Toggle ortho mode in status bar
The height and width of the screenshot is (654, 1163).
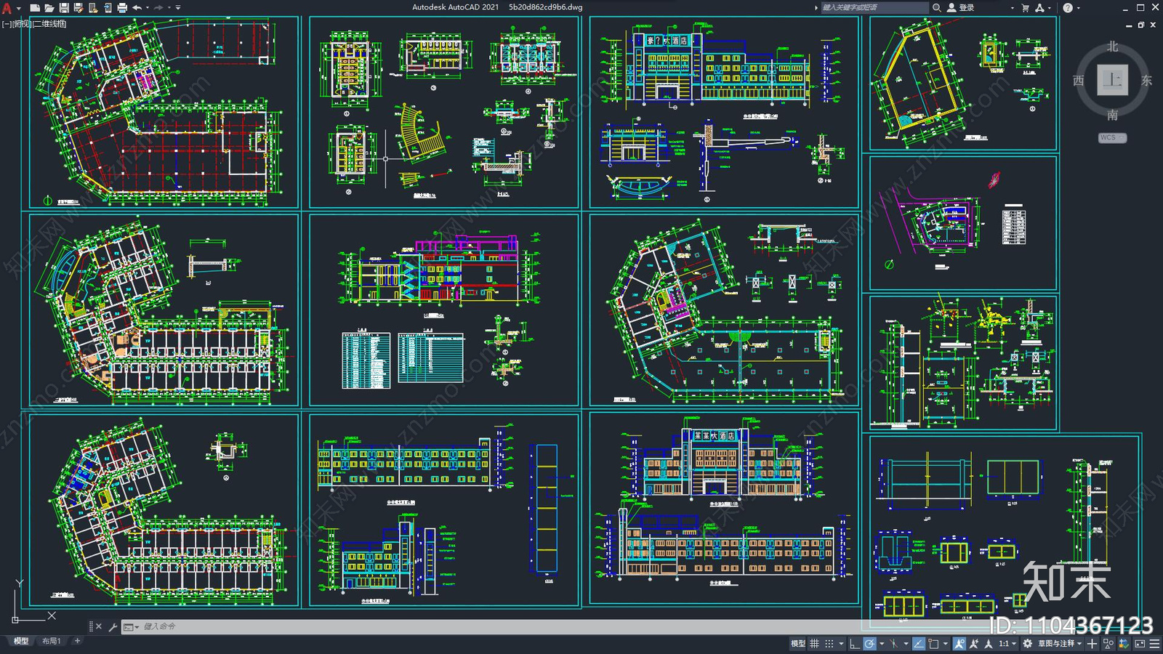(x=855, y=643)
